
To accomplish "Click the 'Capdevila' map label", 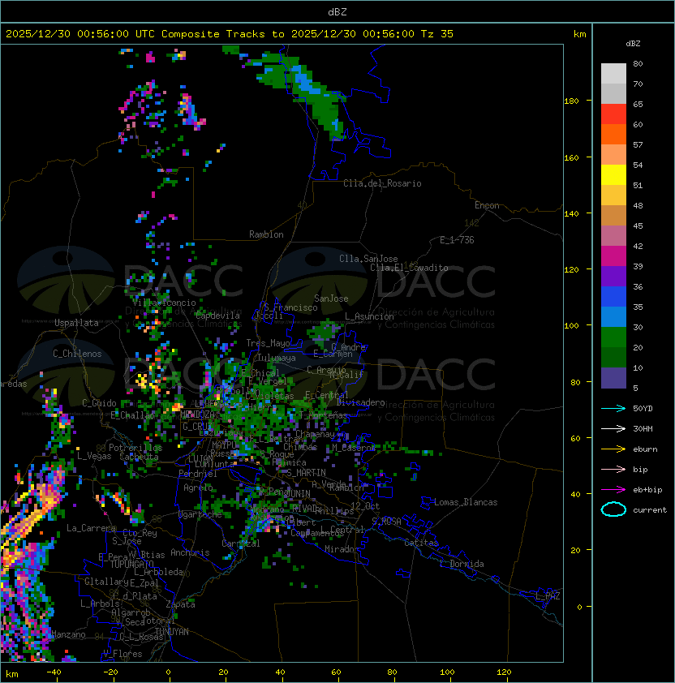I will point(217,316).
